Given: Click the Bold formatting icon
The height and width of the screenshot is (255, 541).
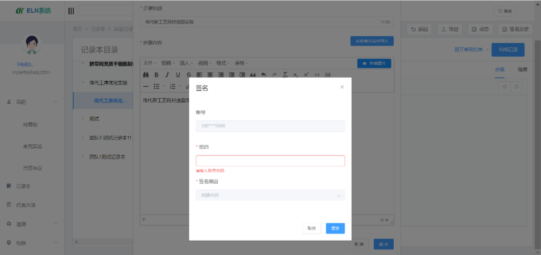Looking at the screenshot, I should coord(156,75).
